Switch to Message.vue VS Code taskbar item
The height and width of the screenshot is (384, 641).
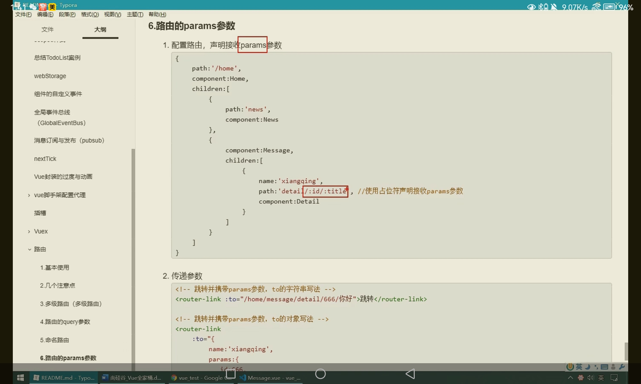[270, 378]
